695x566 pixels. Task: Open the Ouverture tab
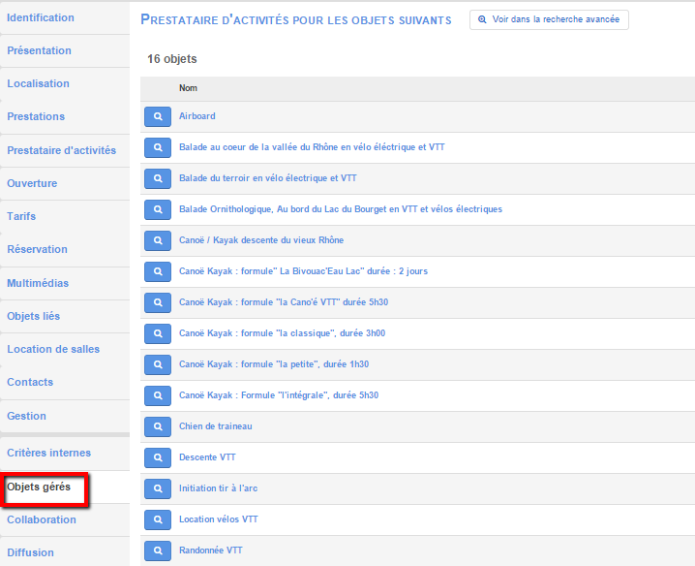[x=65, y=183]
